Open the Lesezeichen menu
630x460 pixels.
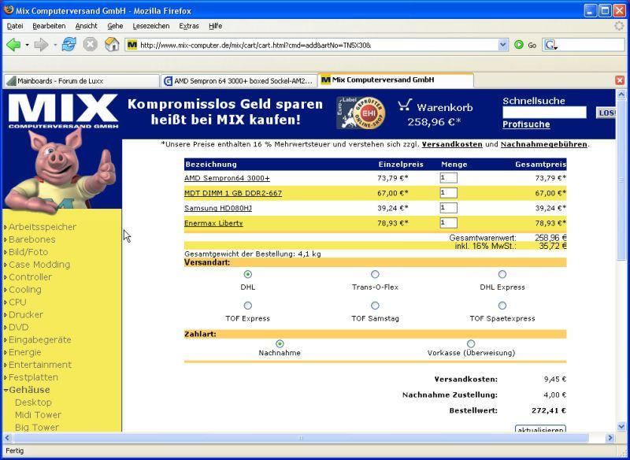point(151,26)
